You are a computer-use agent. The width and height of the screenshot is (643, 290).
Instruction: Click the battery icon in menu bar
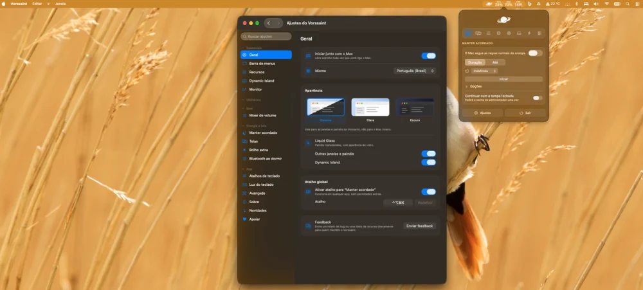click(x=617, y=4)
